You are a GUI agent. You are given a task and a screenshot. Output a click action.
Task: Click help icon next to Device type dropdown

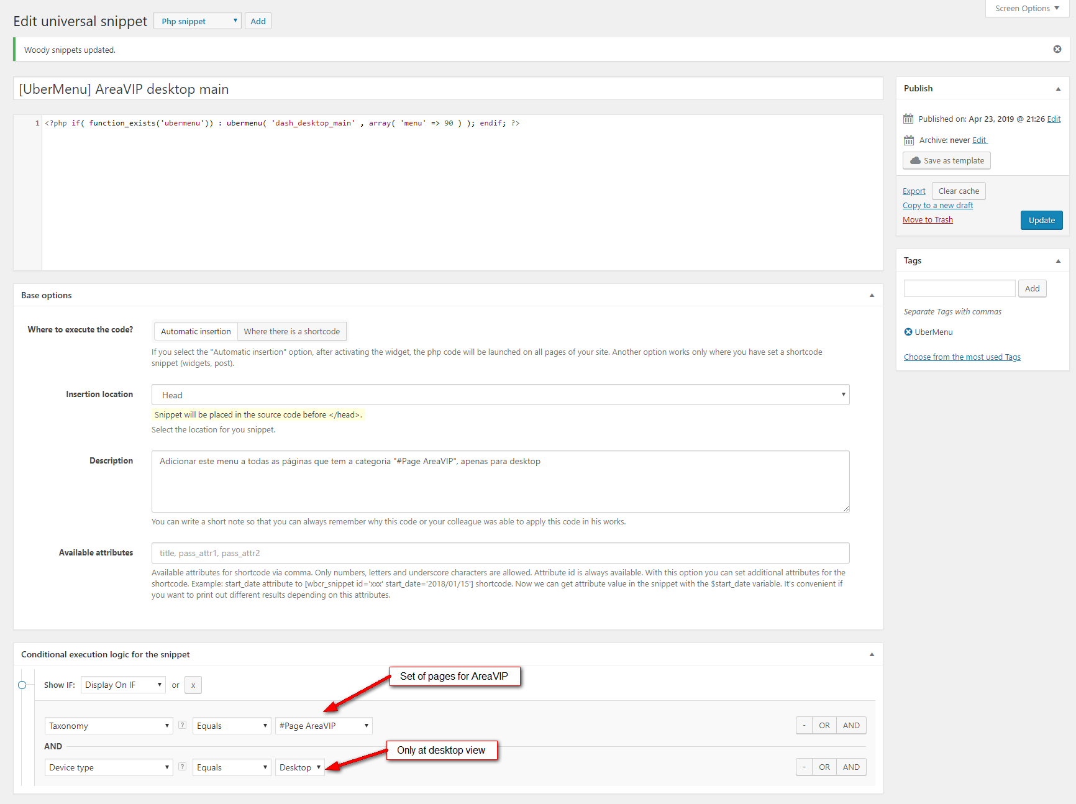(182, 766)
